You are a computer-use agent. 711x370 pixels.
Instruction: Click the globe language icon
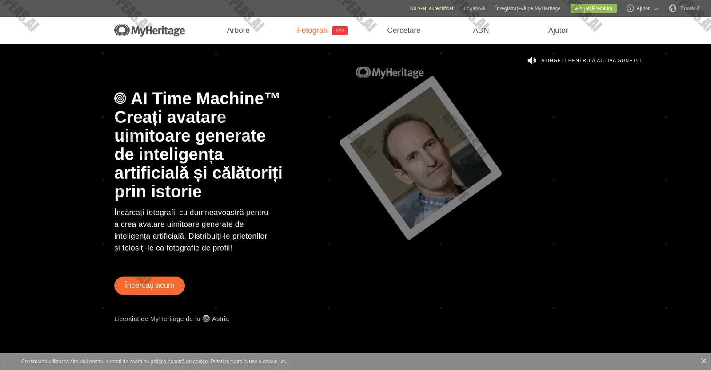click(x=673, y=8)
